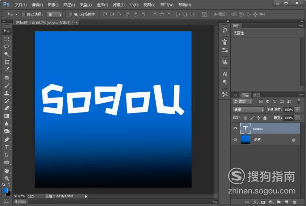
Task: Open the Filter menu
Action: (119, 5)
